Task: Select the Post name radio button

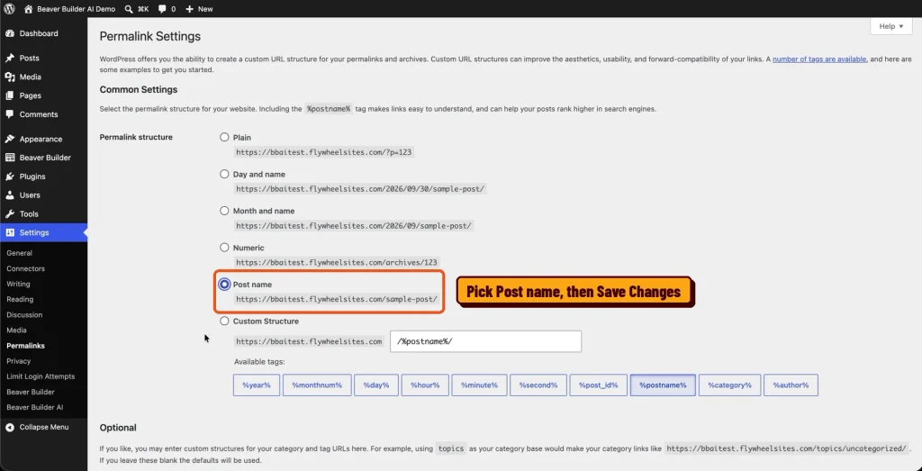Action: coord(224,285)
